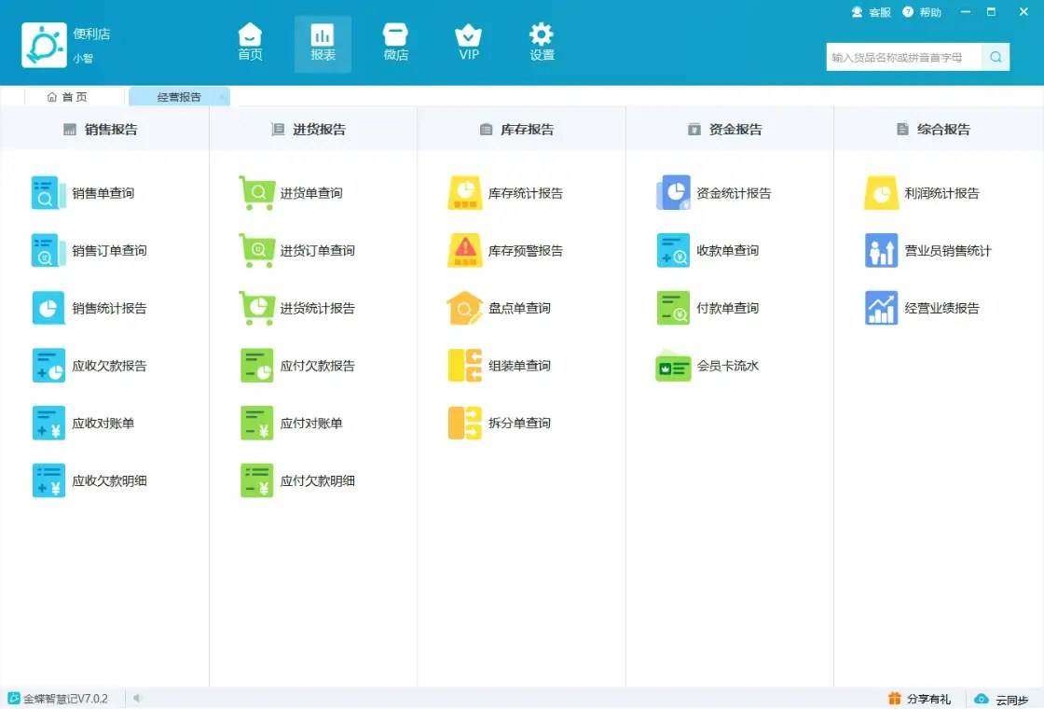
Task: Open 应付欠款明细 green icon
Action: 257,480
